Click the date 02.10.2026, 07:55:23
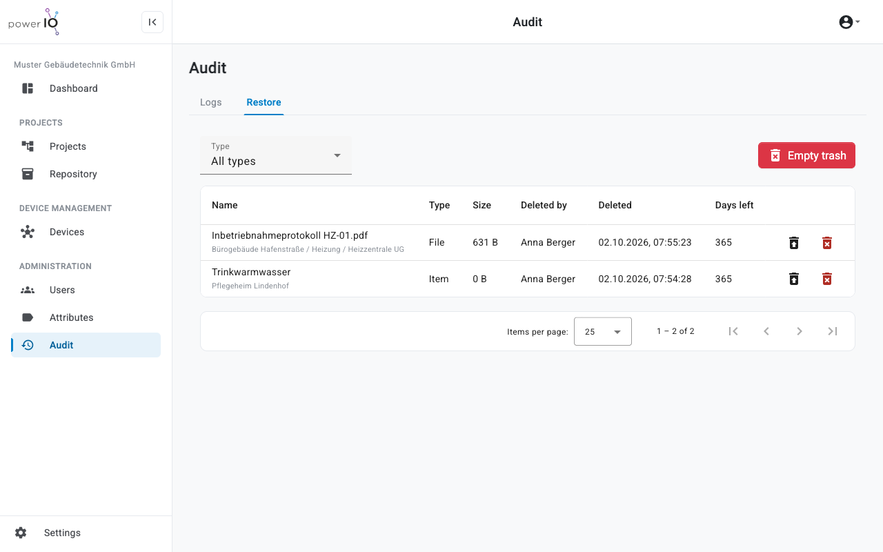 point(645,242)
